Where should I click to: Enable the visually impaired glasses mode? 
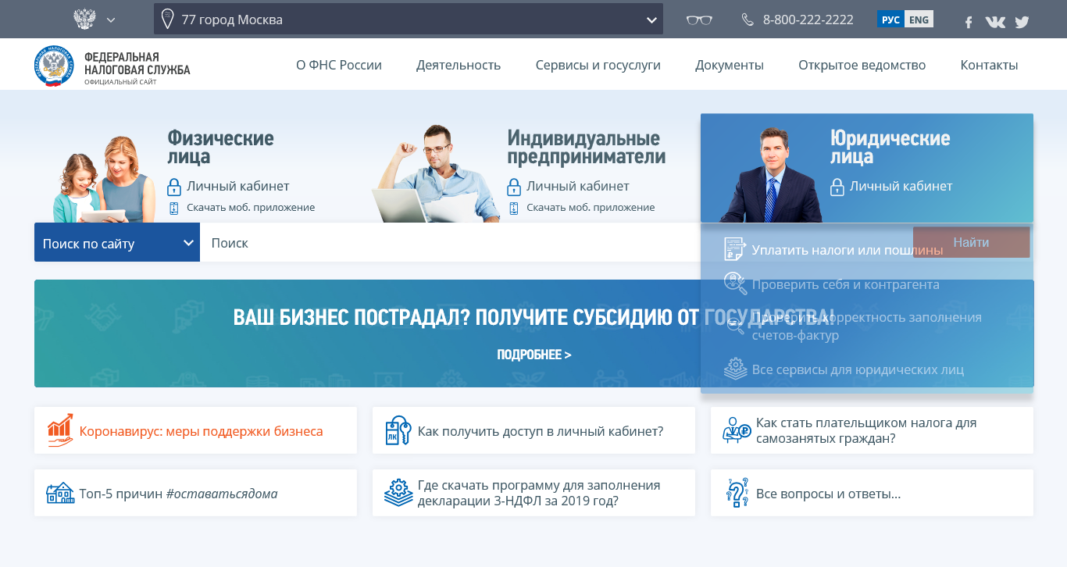point(699,20)
